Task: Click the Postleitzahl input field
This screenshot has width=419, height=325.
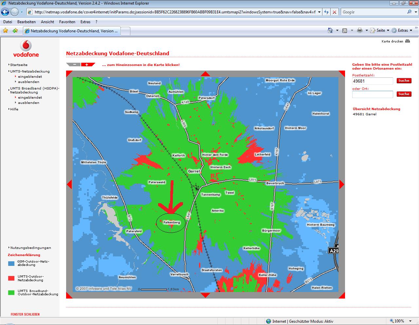Action: click(x=373, y=81)
